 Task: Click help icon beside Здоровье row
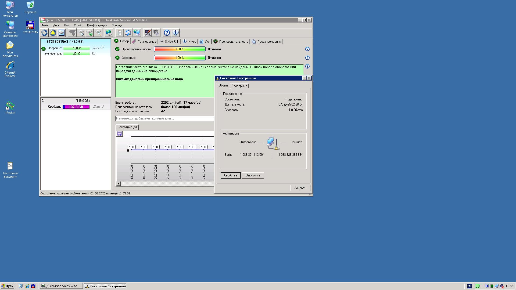307,58
